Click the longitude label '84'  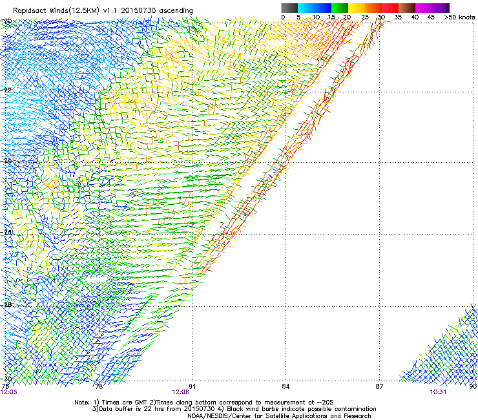point(286,386)
